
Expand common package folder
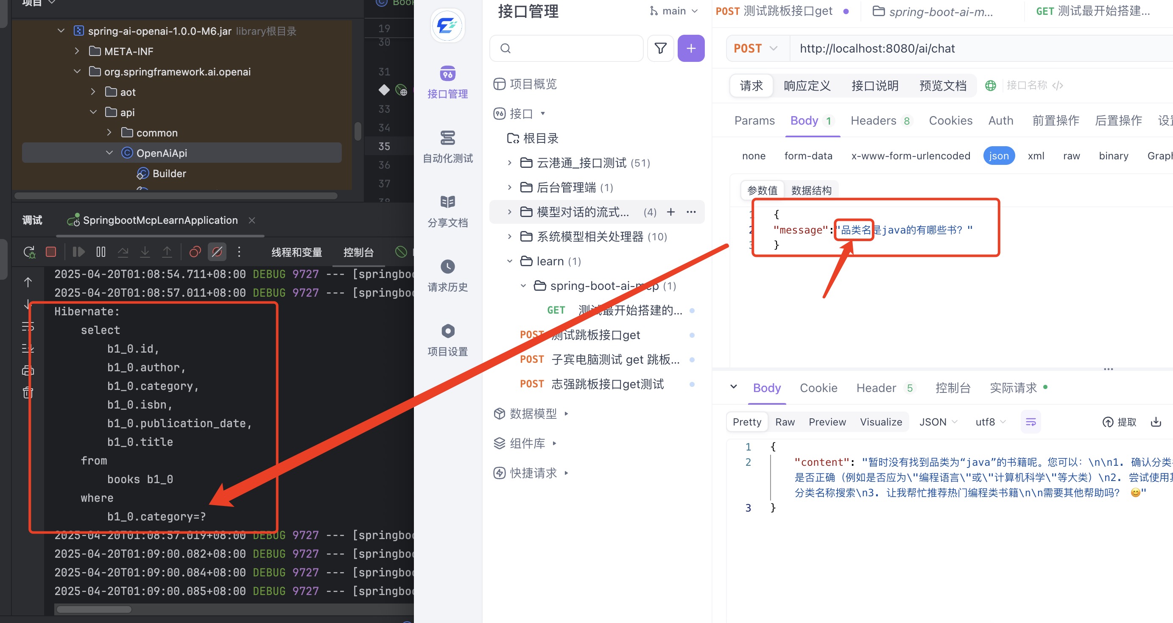pyautogui.click(x=109, y=132)
